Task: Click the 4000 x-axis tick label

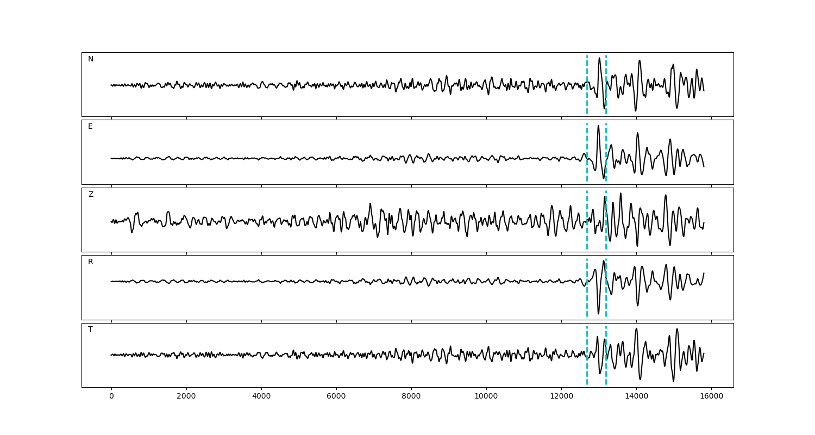Action: (x=261, y=396)
